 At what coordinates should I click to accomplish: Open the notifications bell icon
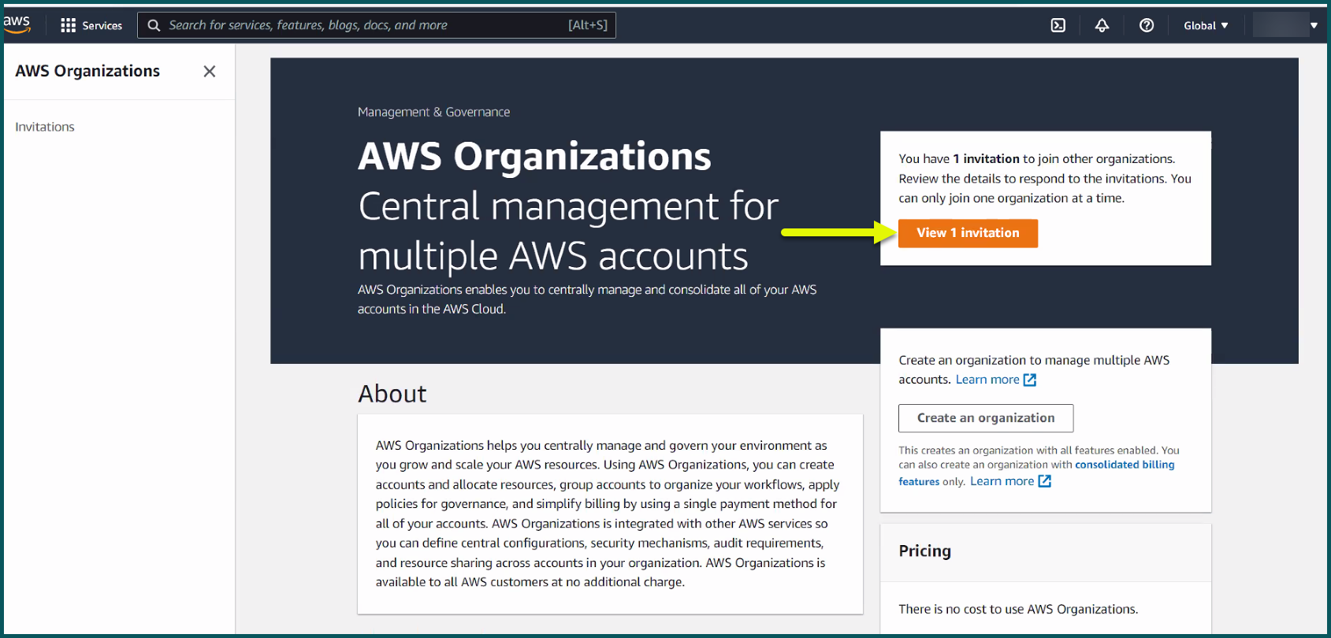[x=1102, y=25]
